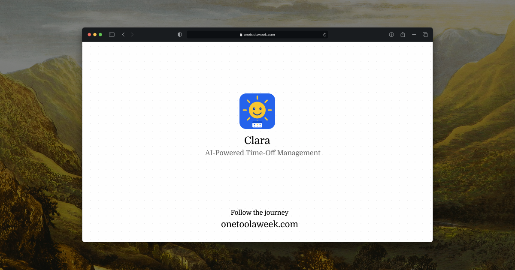Viewport: 515px width, 270px height.
Task: Add a new tab with the plus icon
Action: tap(414, 35)
